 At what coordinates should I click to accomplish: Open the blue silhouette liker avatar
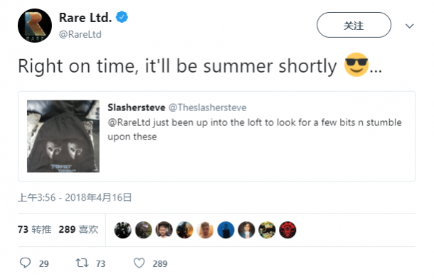226,230
